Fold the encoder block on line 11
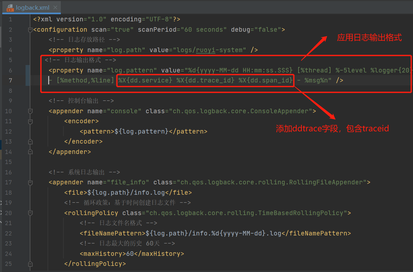 [30, 122]
